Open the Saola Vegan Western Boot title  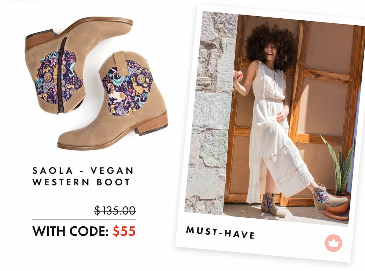pyautogui.click(x=83, y=176)
